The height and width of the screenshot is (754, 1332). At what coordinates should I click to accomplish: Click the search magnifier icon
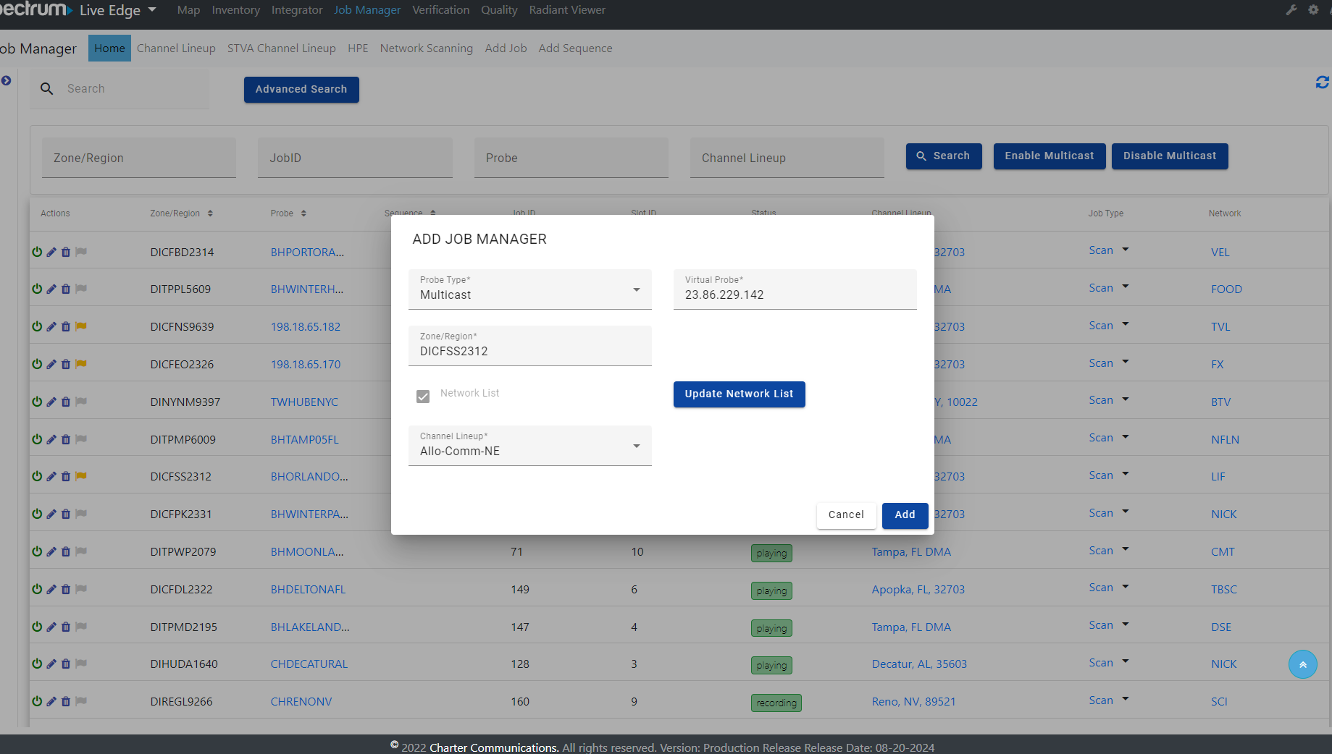tap(46, 88)
